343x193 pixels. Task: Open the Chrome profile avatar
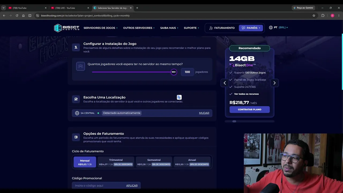tap(332, 16)
